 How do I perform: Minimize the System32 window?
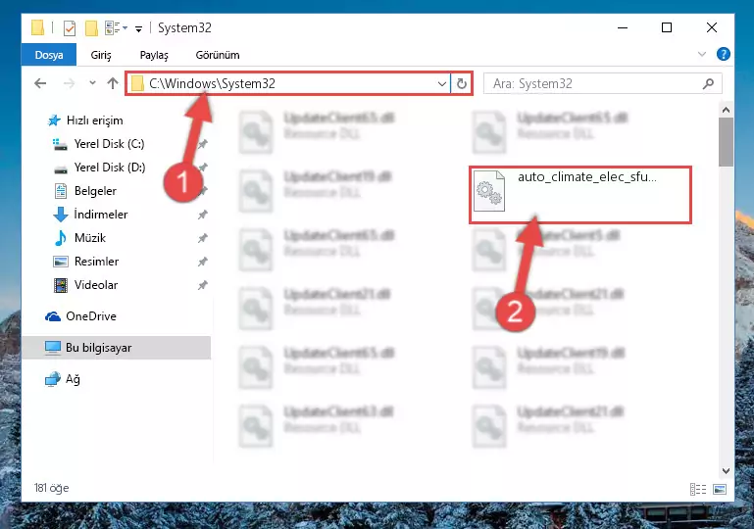point(623,27)
